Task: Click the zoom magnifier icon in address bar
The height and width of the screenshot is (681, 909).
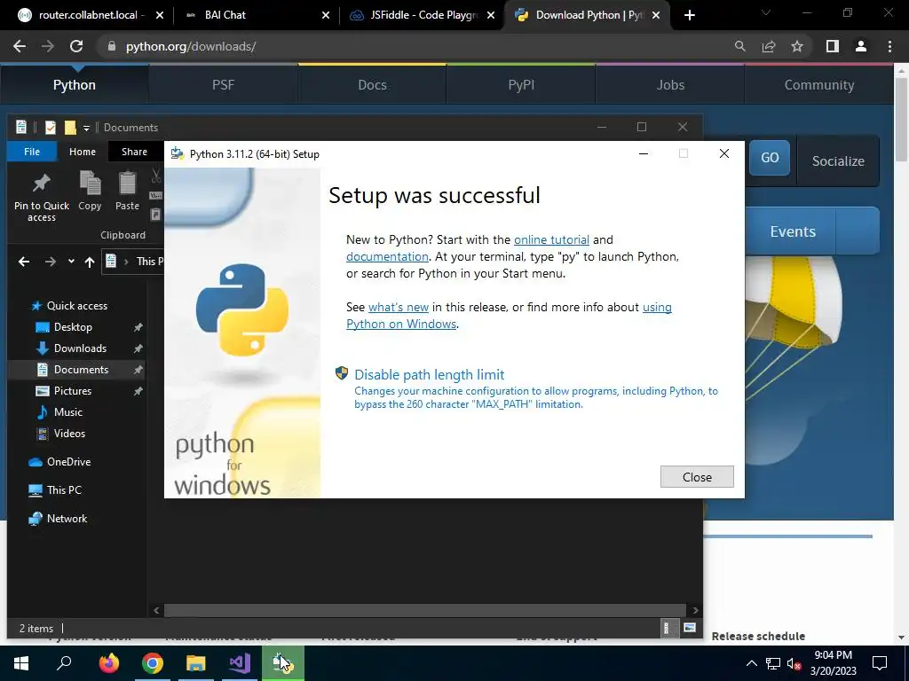Action: (x=739, y=46)
